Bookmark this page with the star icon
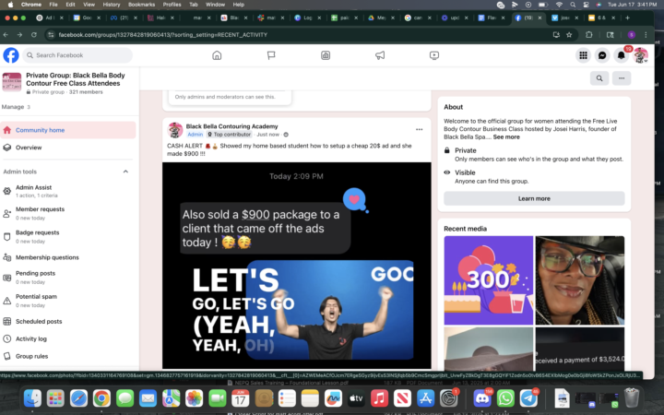 pos(569,35)
